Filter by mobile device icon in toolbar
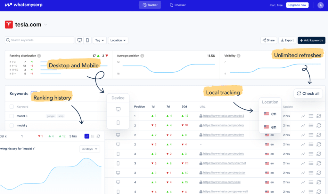 click(87, 40)
